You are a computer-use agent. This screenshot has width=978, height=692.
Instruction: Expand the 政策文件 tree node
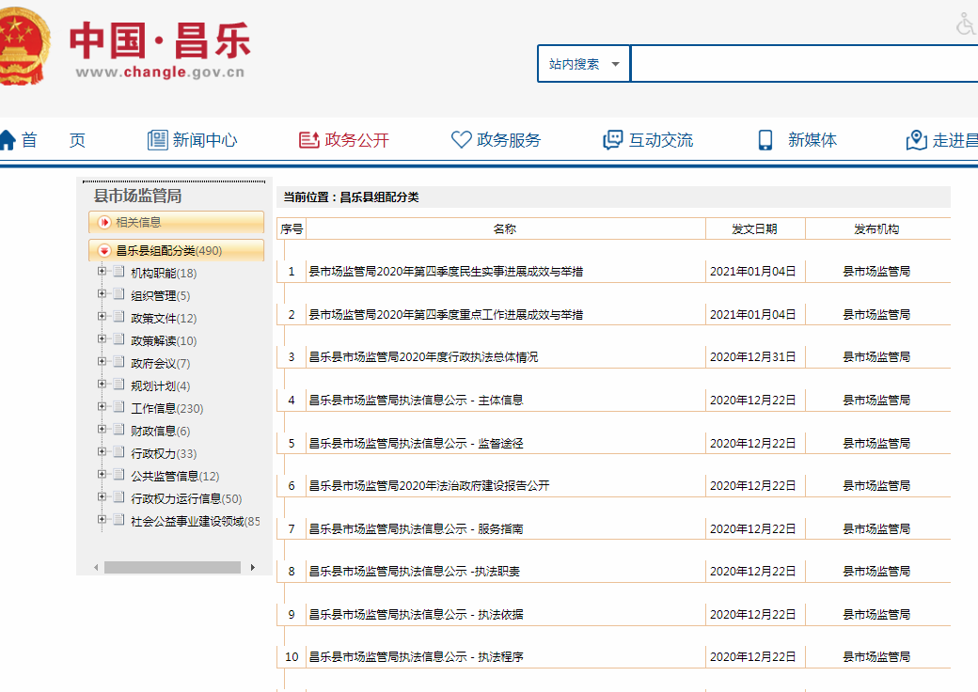pyautogui.click(x=102, y=318)
